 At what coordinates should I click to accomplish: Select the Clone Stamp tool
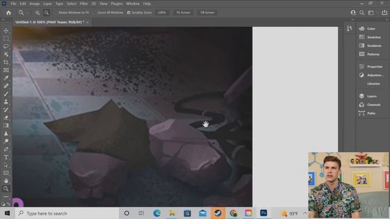click(6, 102)
